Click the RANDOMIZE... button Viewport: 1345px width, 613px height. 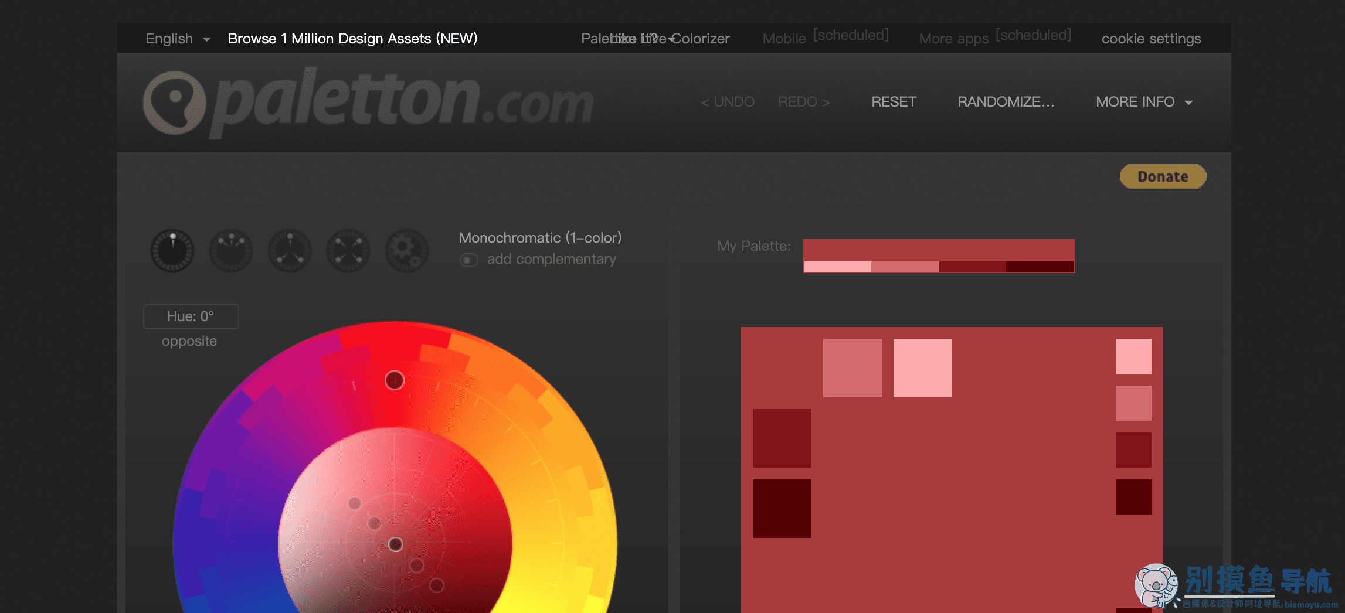click(1006, 102)
